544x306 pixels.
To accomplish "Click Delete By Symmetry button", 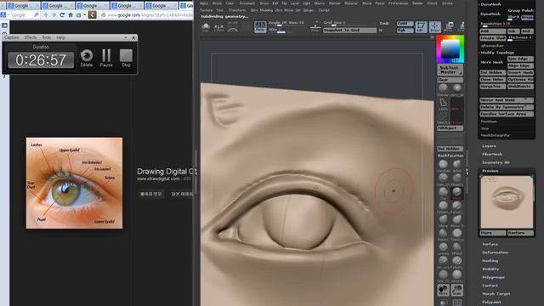I will pyautogui.click(x=507, y=107).
